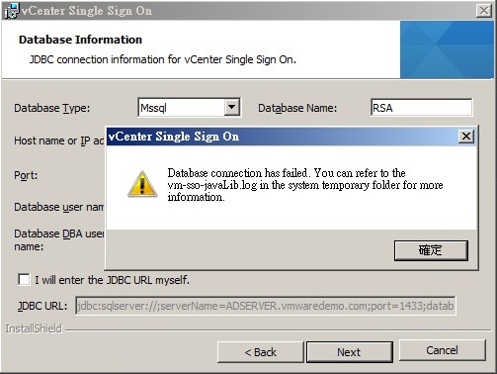497x374 pixels.
Task: Click the Database Type label
Action: pyautogui.click(x=51, y=108)
